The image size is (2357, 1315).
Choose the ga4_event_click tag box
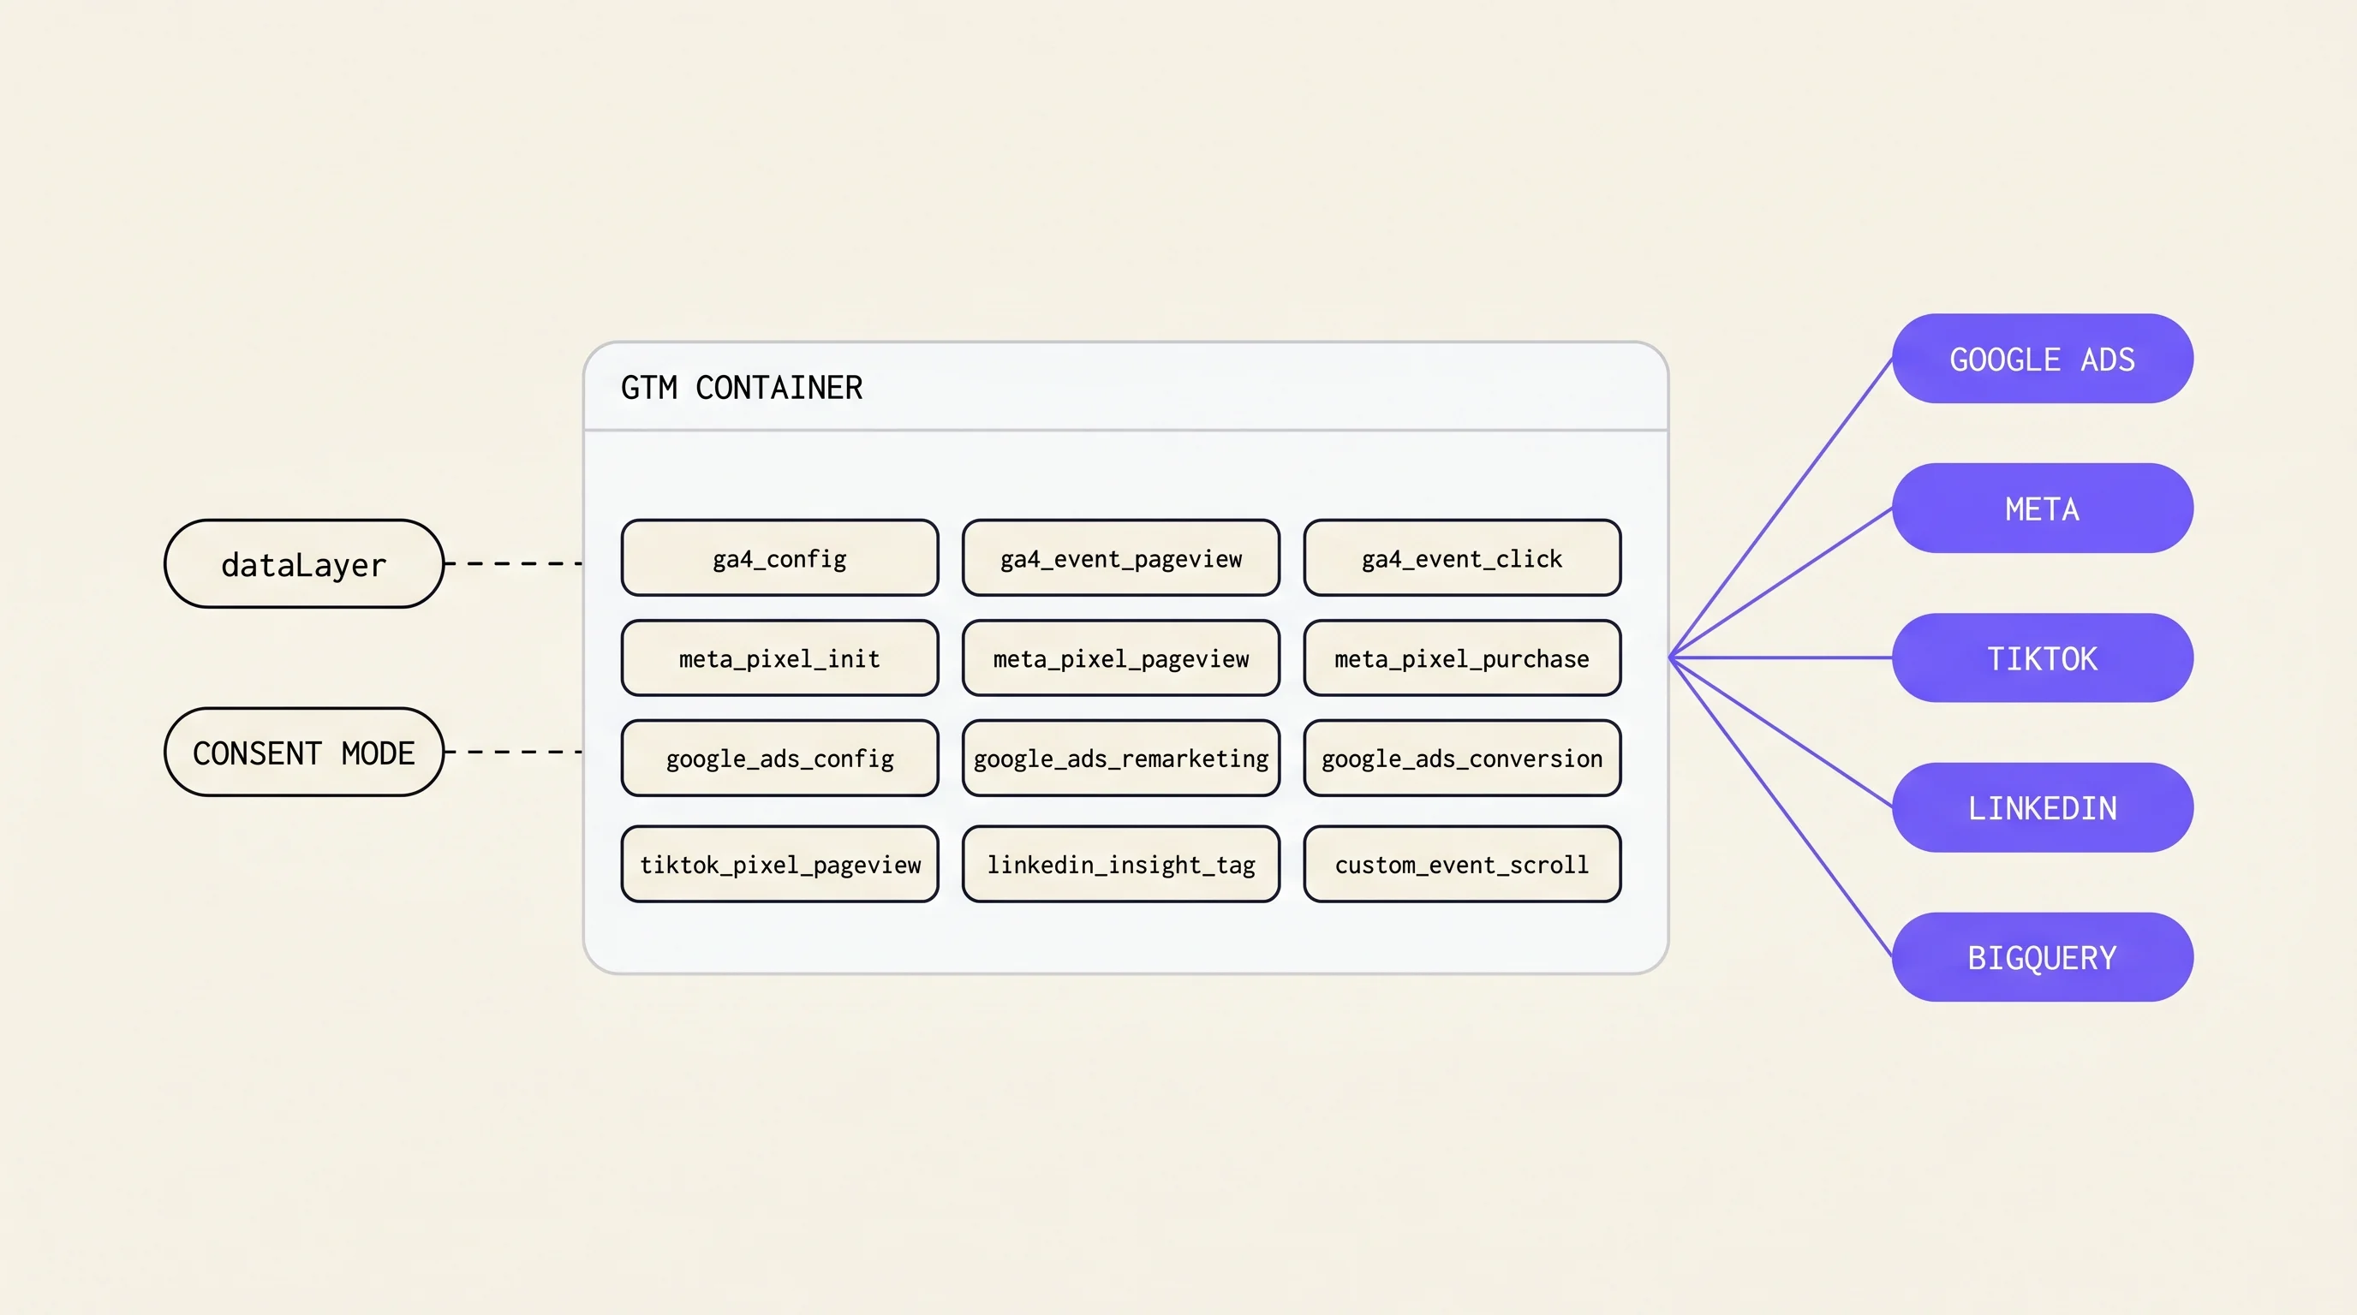[1462, 558]
